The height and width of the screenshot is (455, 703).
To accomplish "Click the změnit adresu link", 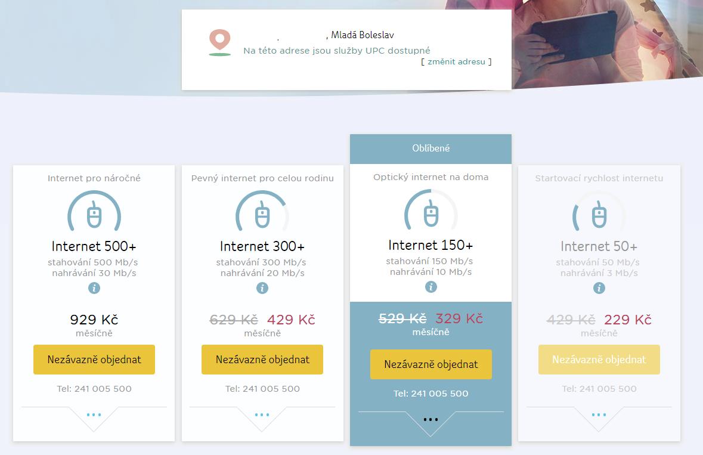I will pyautogui.click(x=456, y=62).
